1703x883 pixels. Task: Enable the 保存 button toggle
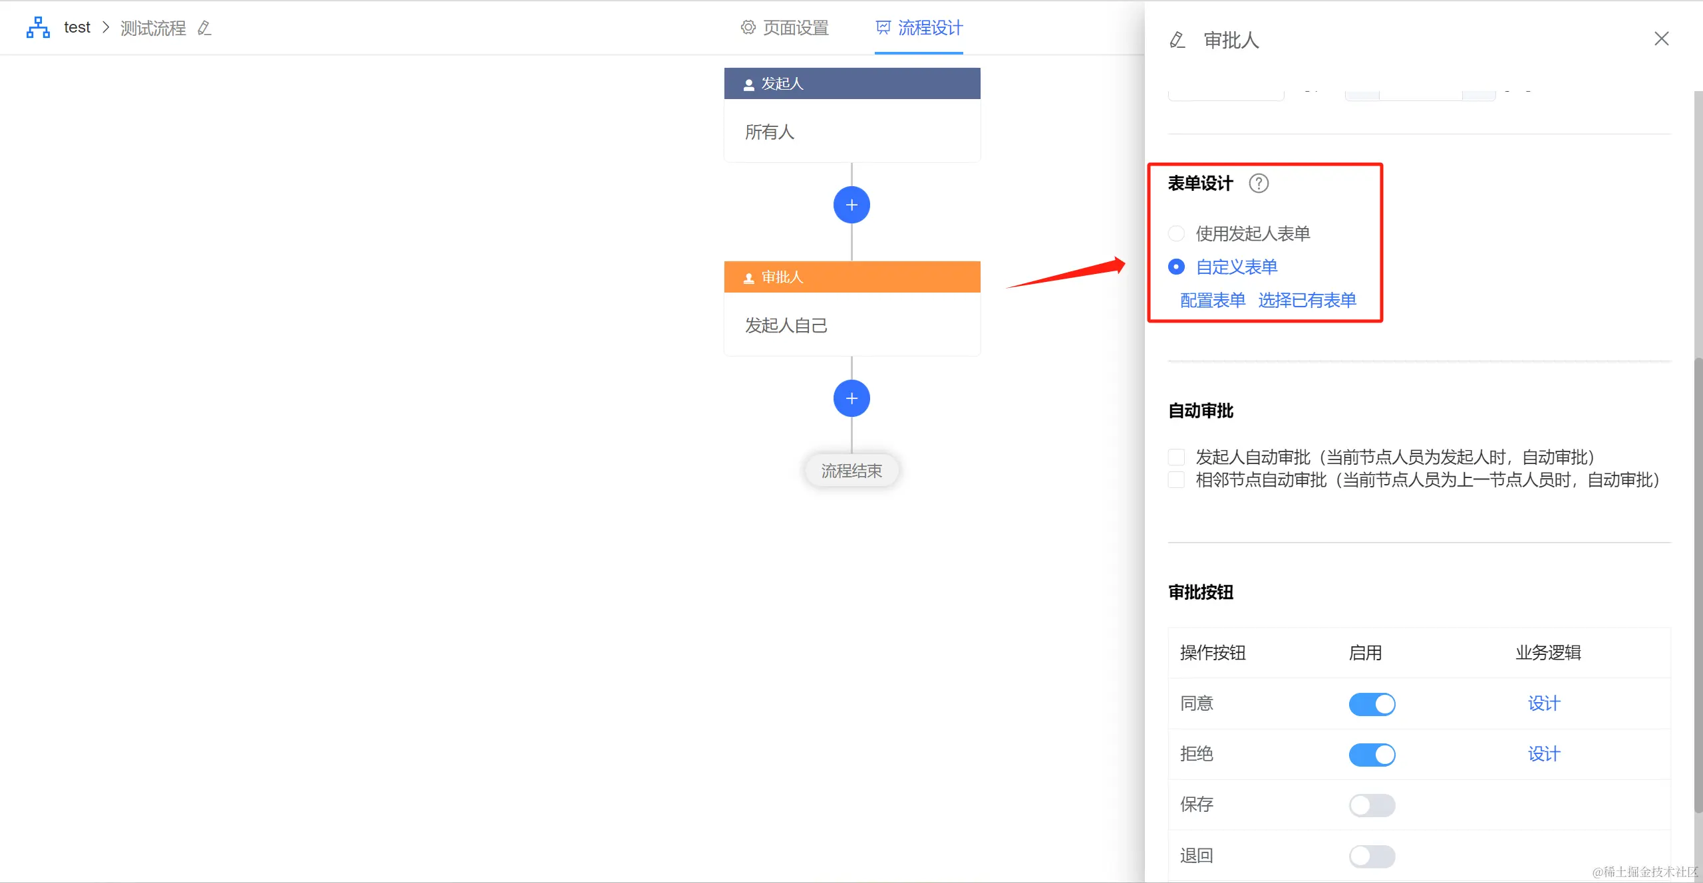click(x=1372, y=805)
